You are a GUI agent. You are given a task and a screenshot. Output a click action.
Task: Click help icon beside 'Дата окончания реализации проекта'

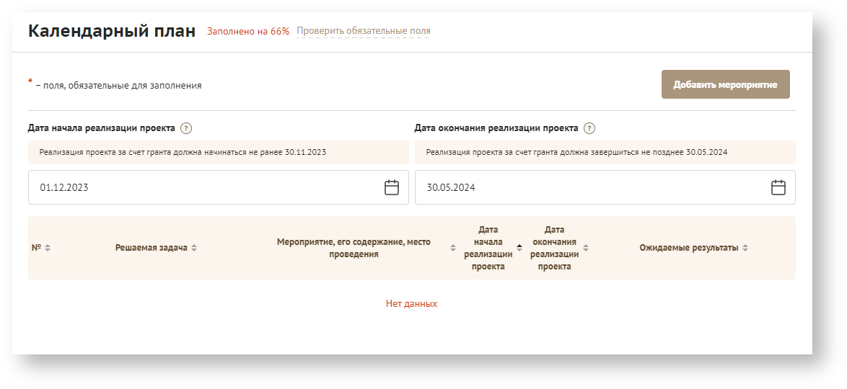(x=589, y=129)
